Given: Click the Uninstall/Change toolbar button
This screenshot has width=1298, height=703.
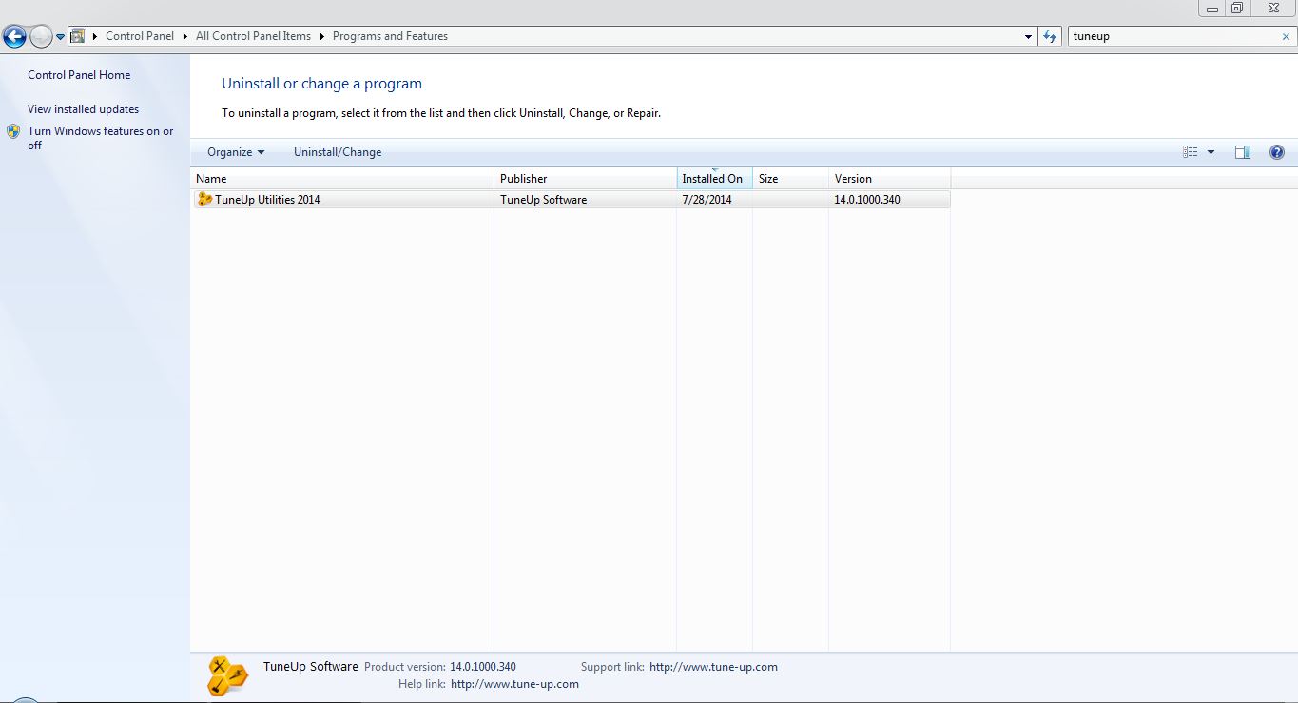Looking at the screenshot, I should [338, 152].
